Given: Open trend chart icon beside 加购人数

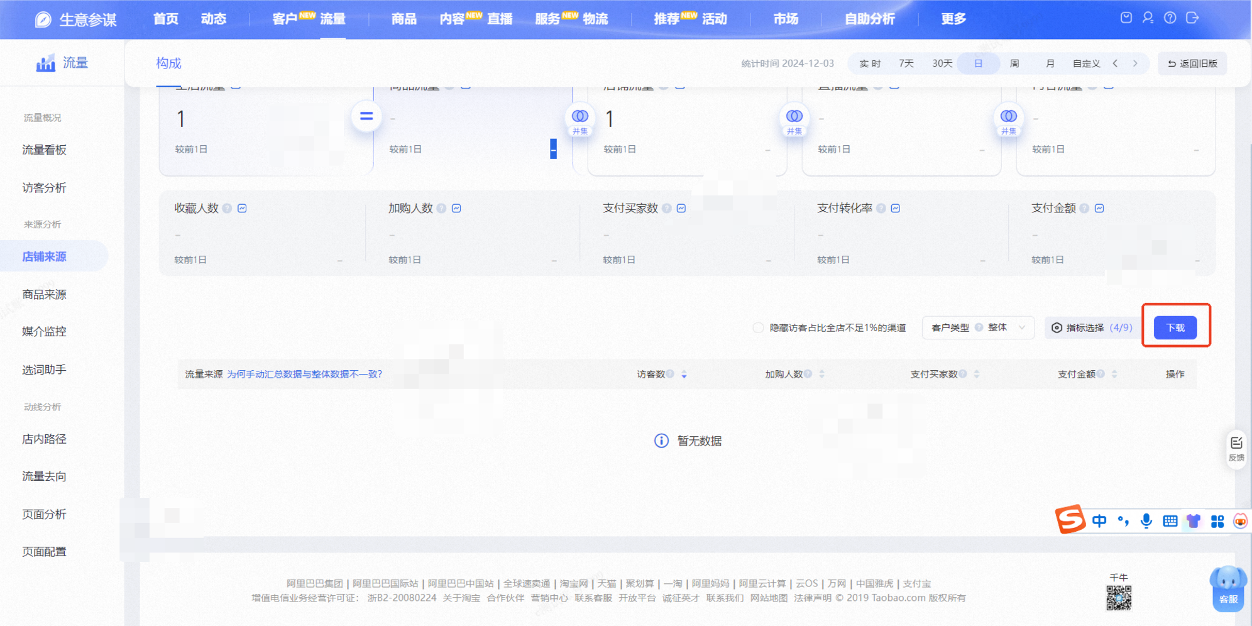Looking at the screenshot, I should [x=456, y=208].
